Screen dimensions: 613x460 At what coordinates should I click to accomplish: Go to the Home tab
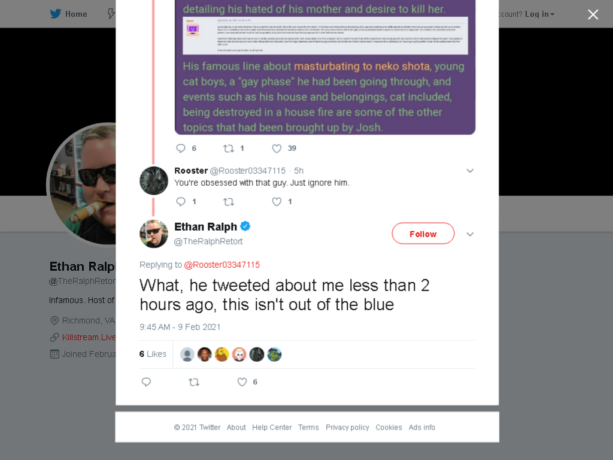(x=68, y=14)
